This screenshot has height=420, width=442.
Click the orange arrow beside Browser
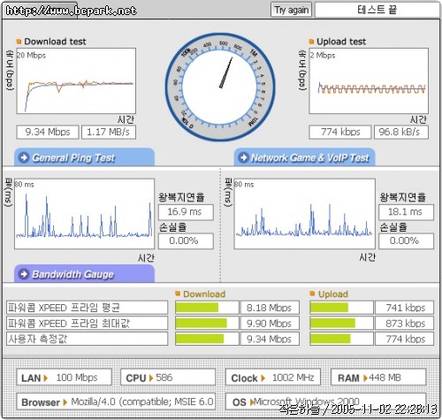pyautogui.click(x=65, y=402)
